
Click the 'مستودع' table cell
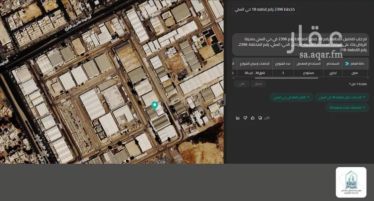click(308, 73)
